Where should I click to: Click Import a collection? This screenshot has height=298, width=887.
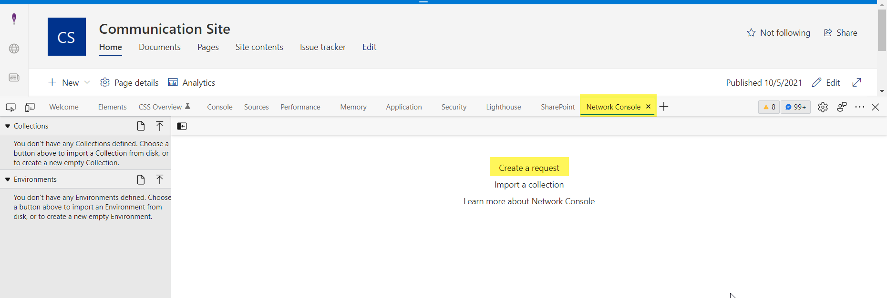tap(529, 185)
